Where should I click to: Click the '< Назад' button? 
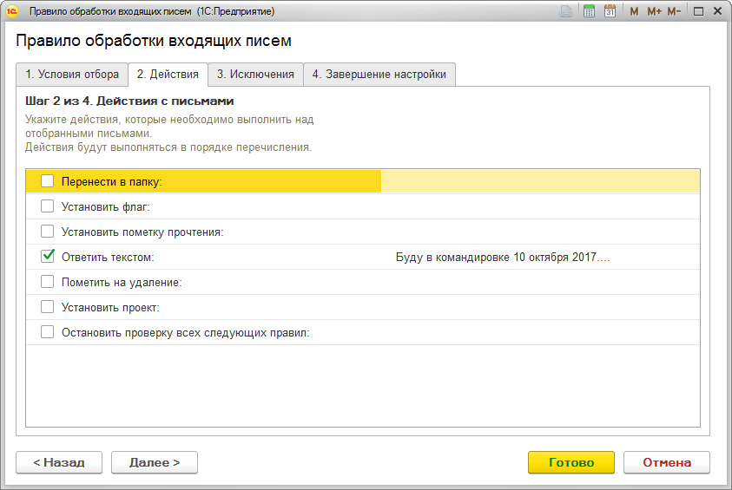coord(59,462)
